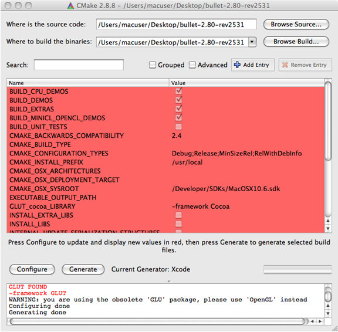Click the output log scroll-down arrow
The height and width of the screenshot is (332, 338).
pos(328,313)
